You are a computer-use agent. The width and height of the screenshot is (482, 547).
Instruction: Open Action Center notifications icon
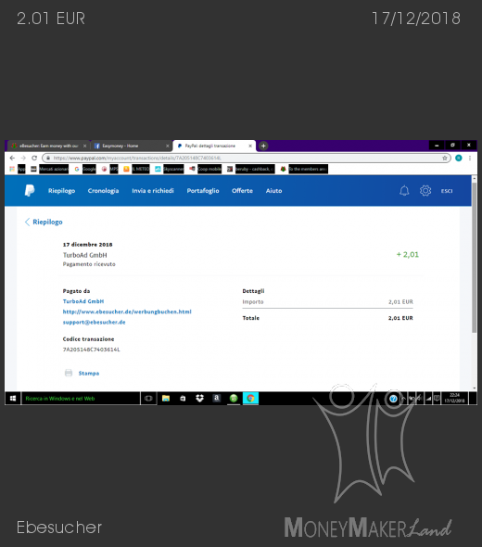437,399
